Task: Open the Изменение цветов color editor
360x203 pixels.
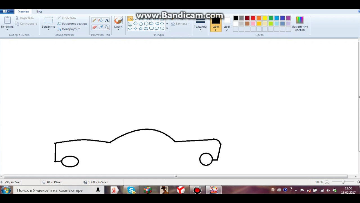Action: coord(300,23)
